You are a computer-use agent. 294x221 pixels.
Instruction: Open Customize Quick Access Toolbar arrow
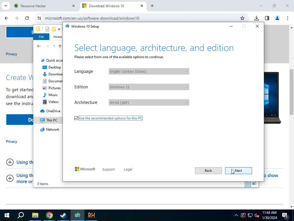(x=59, y=29)
